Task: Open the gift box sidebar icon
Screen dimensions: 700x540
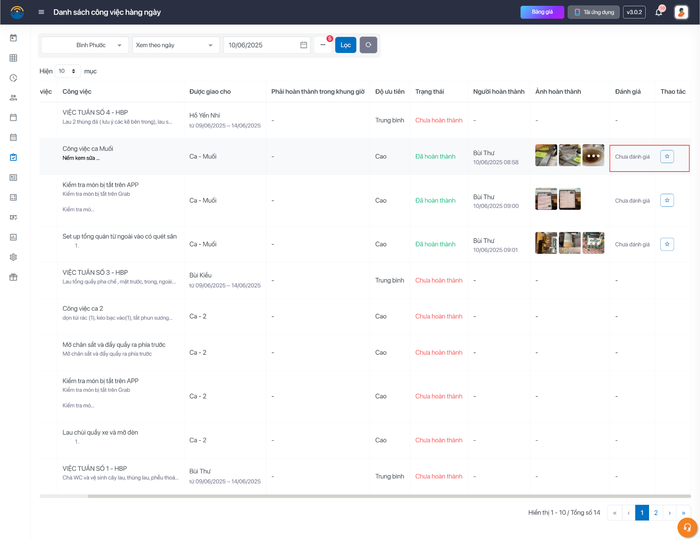Action: point(13,277)
